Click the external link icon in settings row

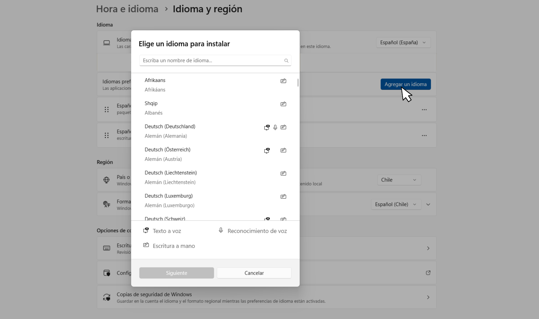coord(428,273)
